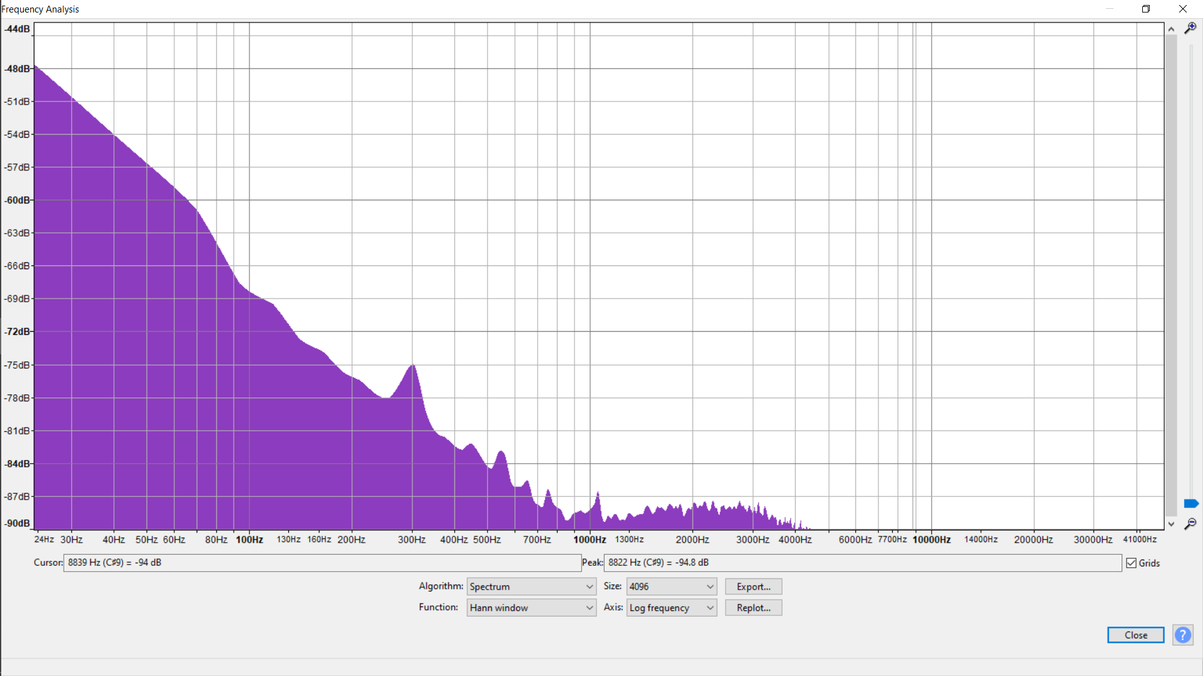Click the Replot... button

pos(753,608)
